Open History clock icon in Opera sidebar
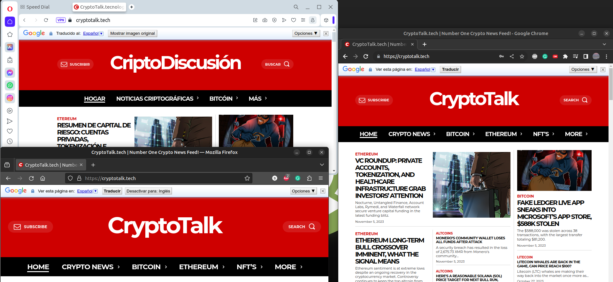This screenshot has width=613, height=282. [10, 141]
